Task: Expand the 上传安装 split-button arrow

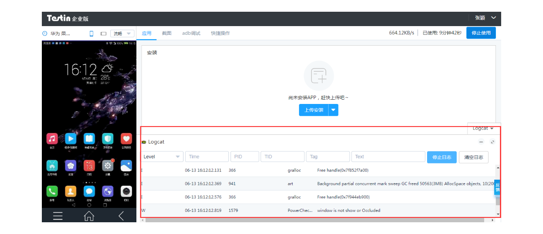Action: click(333, 110)
